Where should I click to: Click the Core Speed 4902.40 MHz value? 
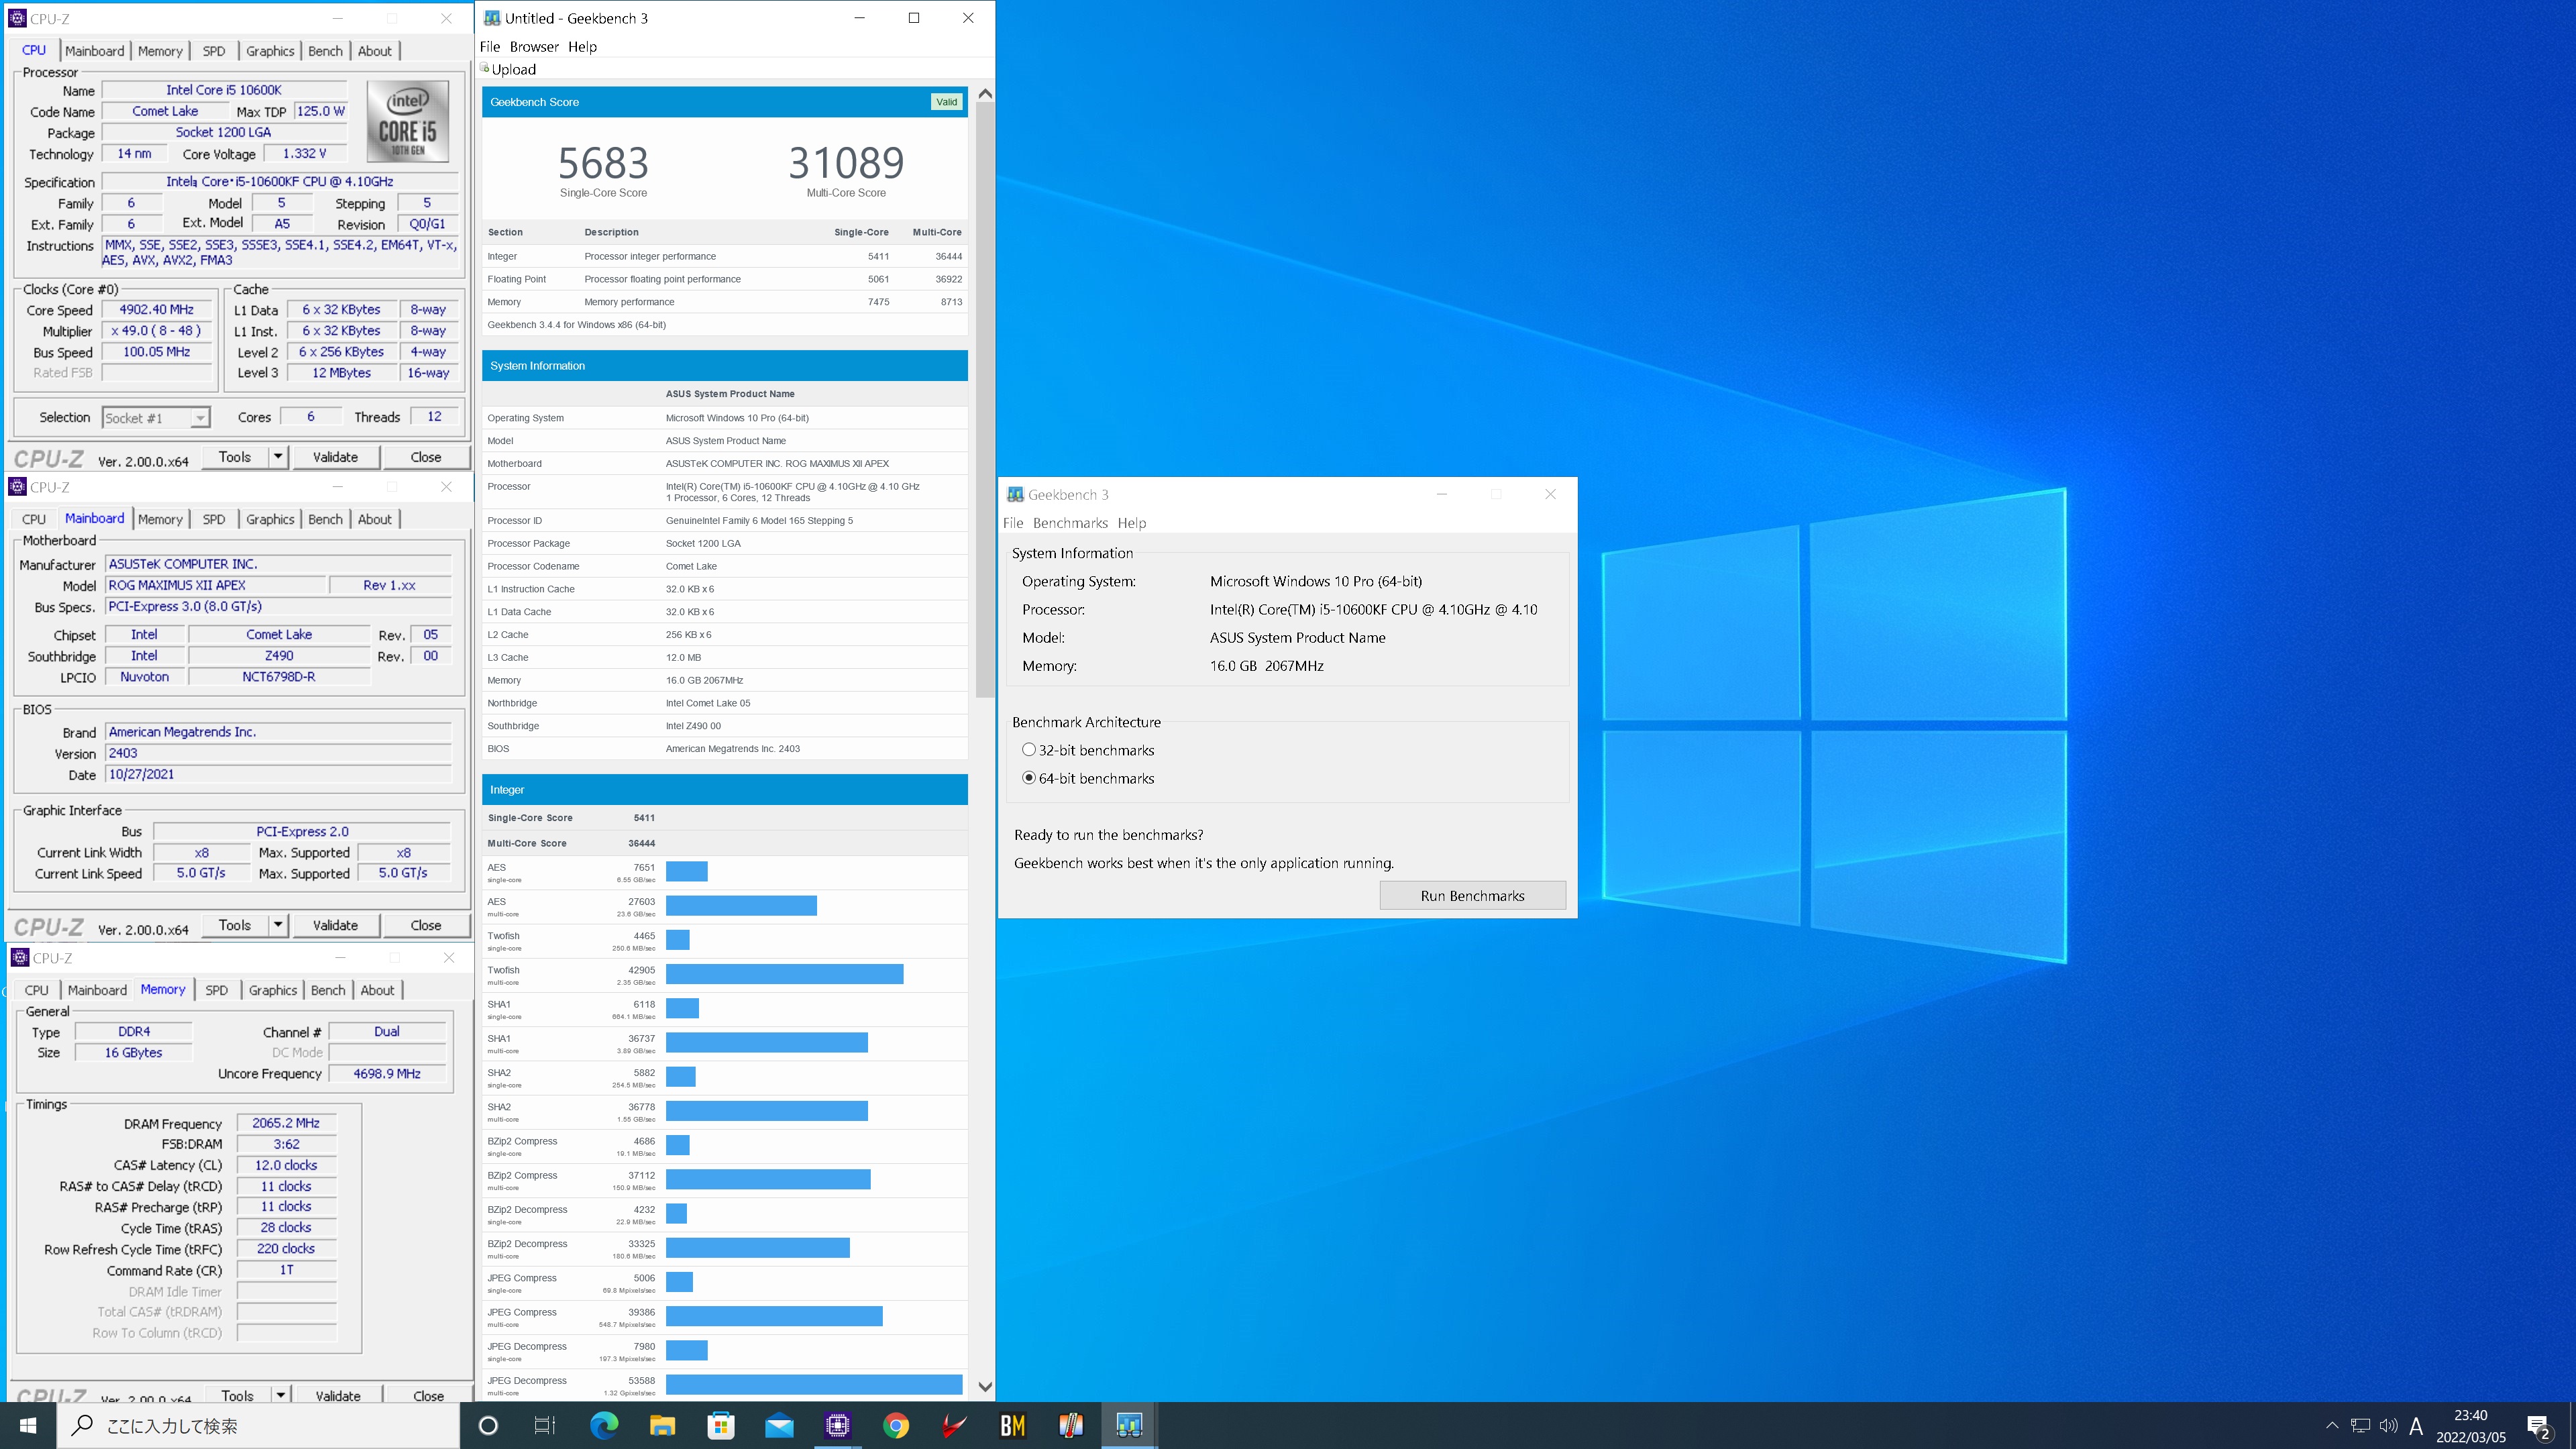(x=156, y=310)
